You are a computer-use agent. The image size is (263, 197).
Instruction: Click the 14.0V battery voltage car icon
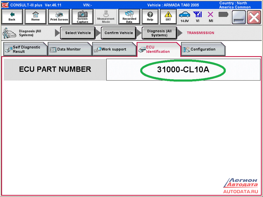[184, 17]
